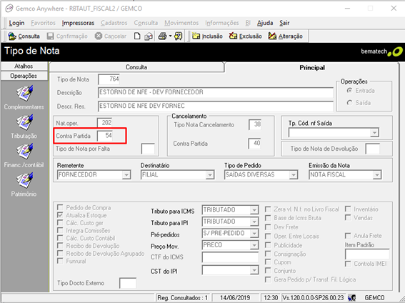Open the CST do IPI dropdown
Image resolution: width=405 pixels, height=303 pixels.
pyautogui.click(x=254, y=270)
